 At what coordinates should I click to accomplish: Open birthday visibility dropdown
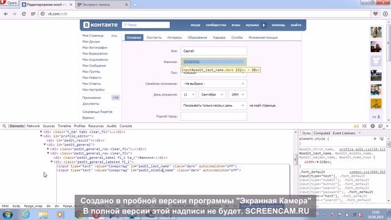coord(214,106)
